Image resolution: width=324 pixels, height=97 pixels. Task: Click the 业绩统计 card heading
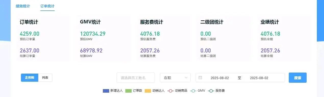[270, 22]
